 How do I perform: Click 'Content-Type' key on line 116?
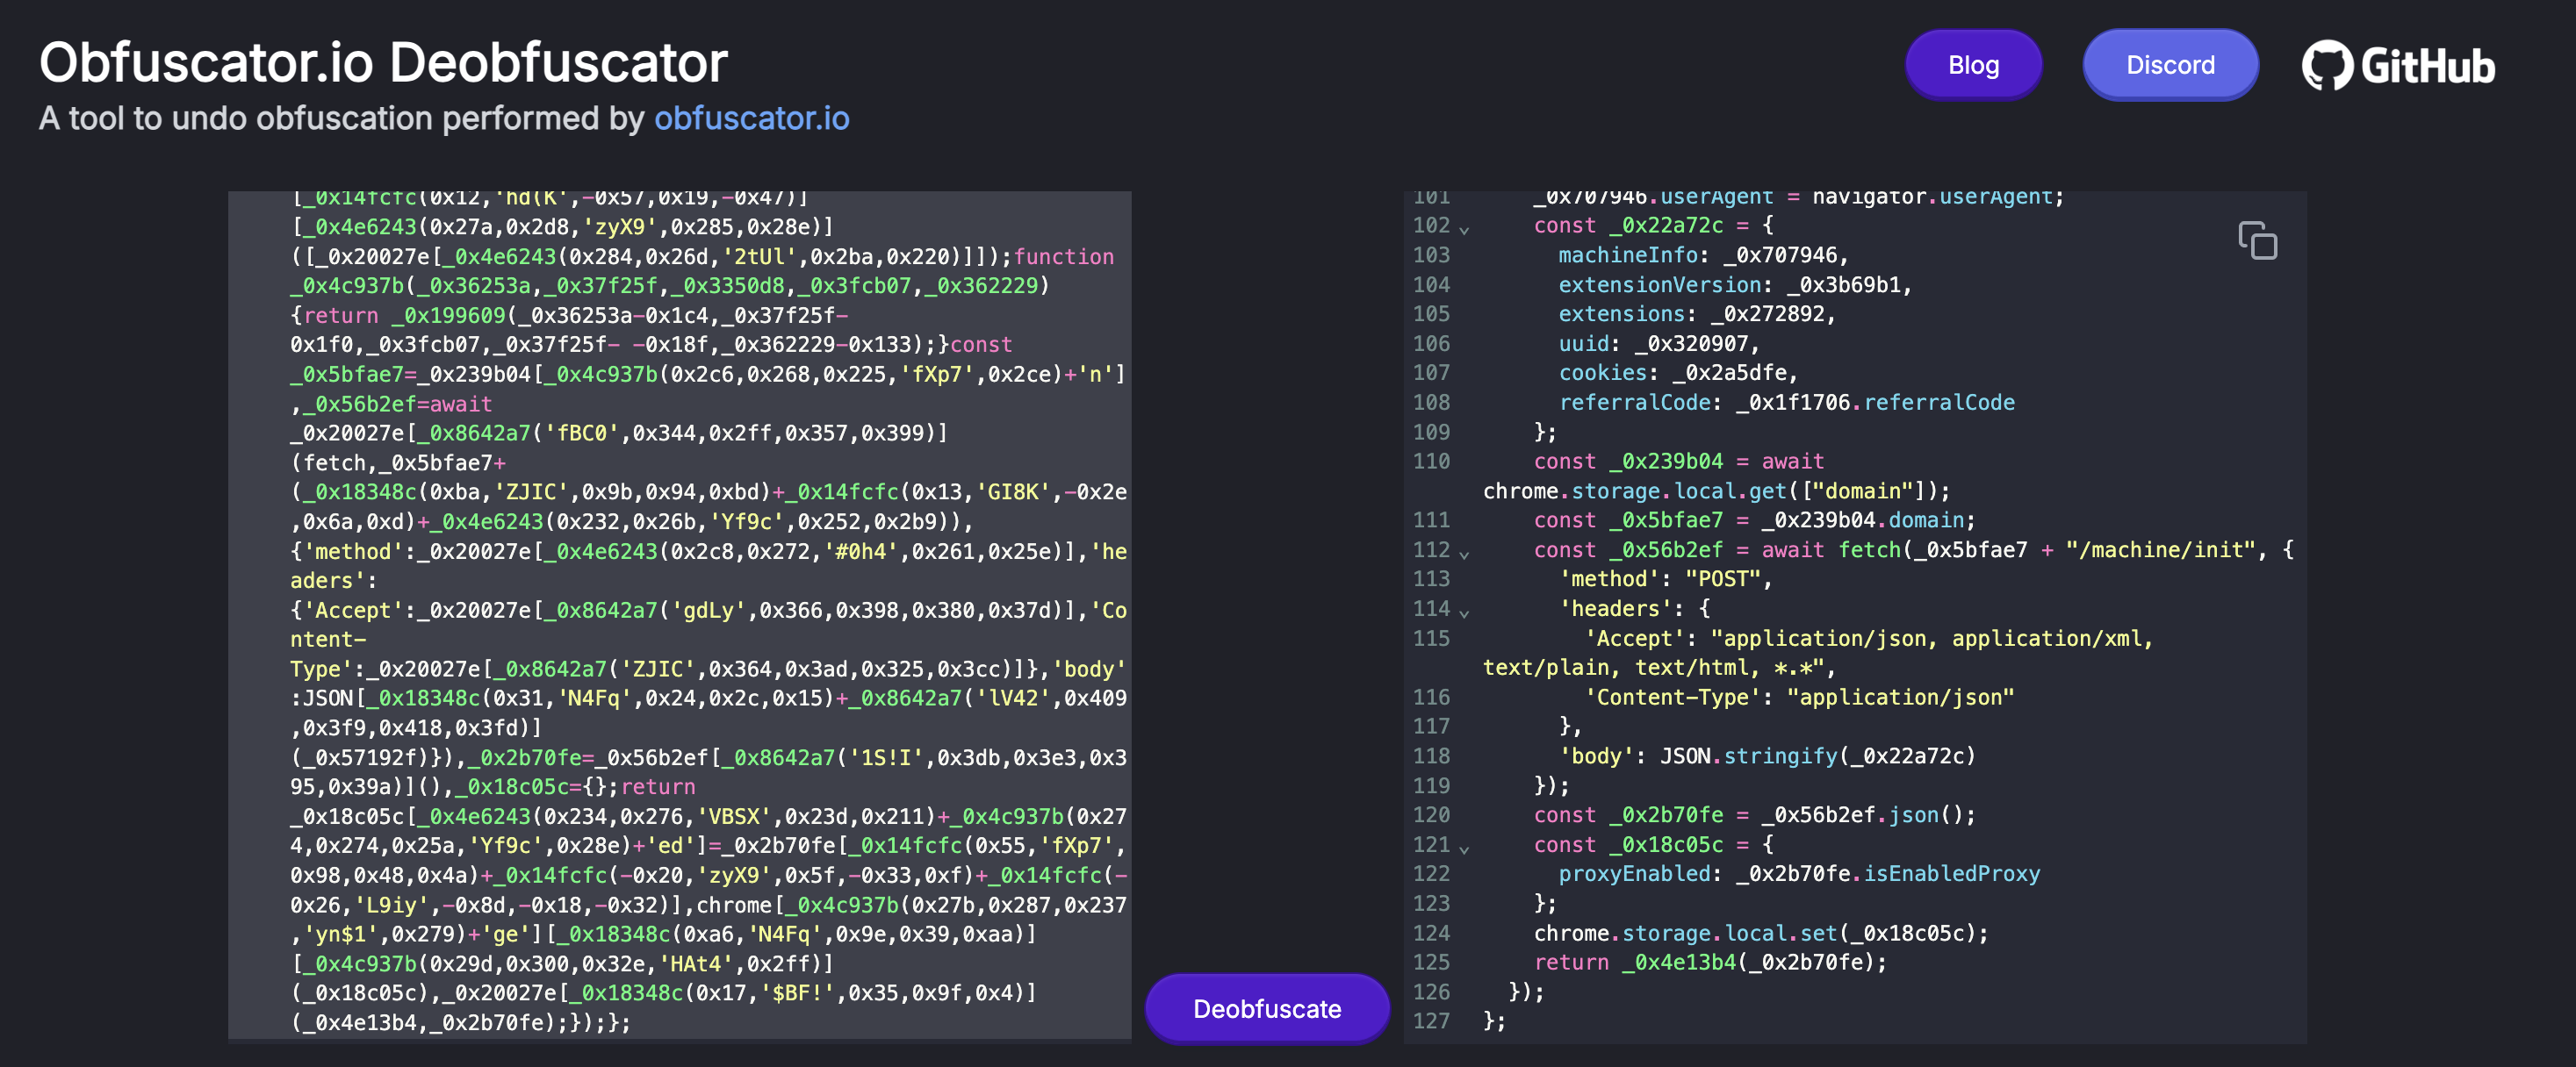(1673, 697)
